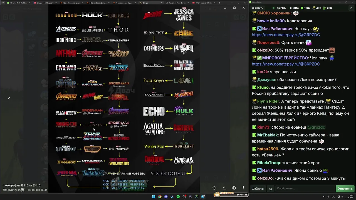356x200 pixels.
Task: Switch to LOKI Season 2 EPISODE tab
Action: click(x=204, y=3)
